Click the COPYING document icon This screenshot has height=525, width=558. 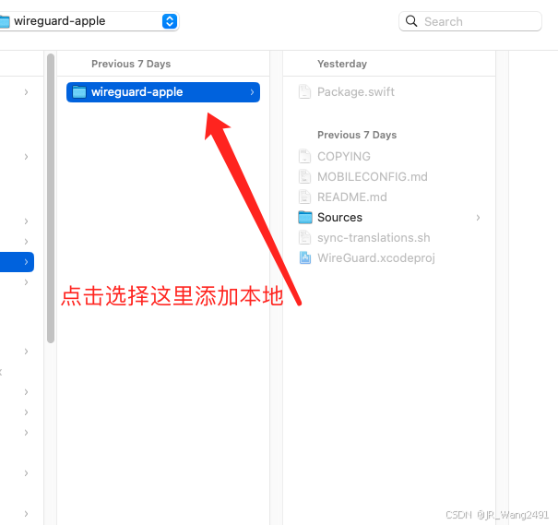point(304,156)
